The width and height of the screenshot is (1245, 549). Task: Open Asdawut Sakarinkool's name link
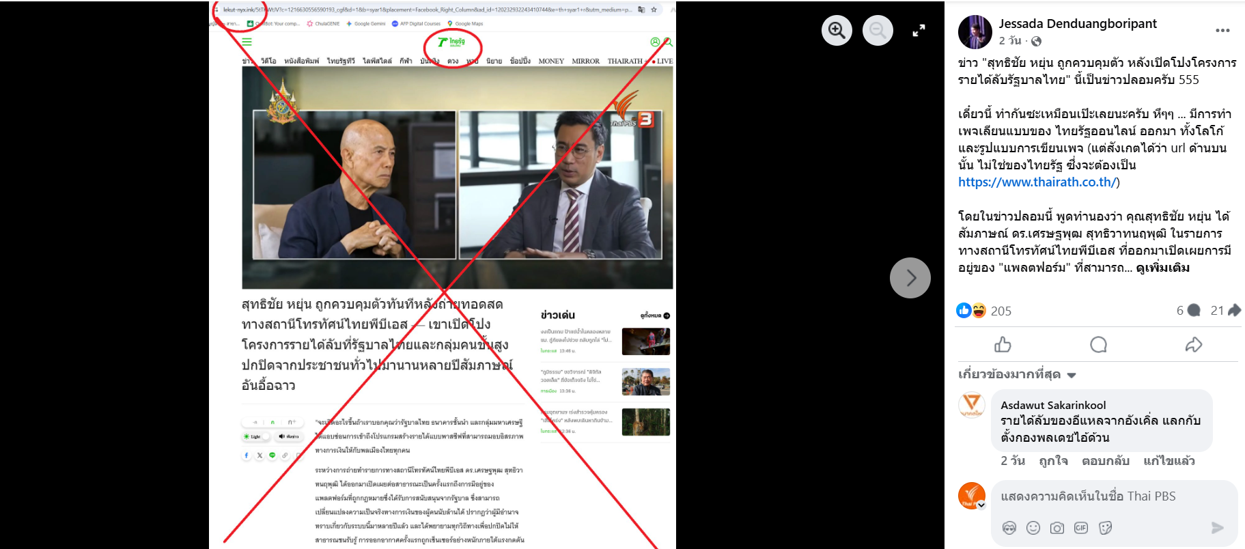pos(1053,405)
